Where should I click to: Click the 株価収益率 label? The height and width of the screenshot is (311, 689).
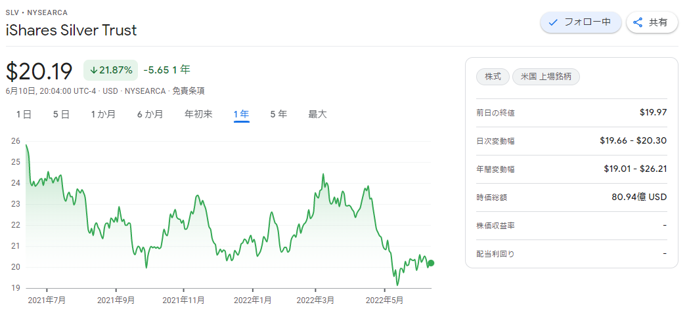[496, 226]
